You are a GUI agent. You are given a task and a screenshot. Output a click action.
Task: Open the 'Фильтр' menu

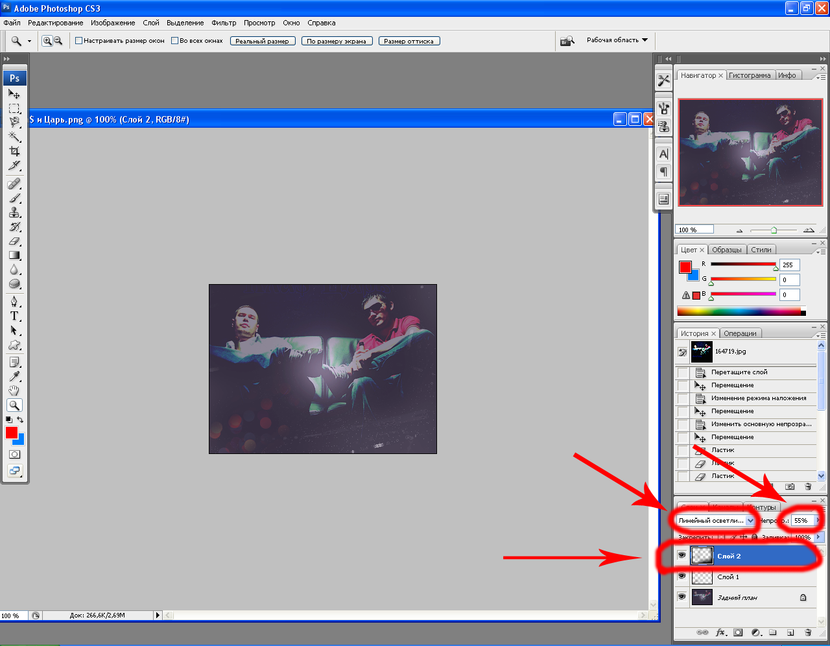click(x=224, y=23)
